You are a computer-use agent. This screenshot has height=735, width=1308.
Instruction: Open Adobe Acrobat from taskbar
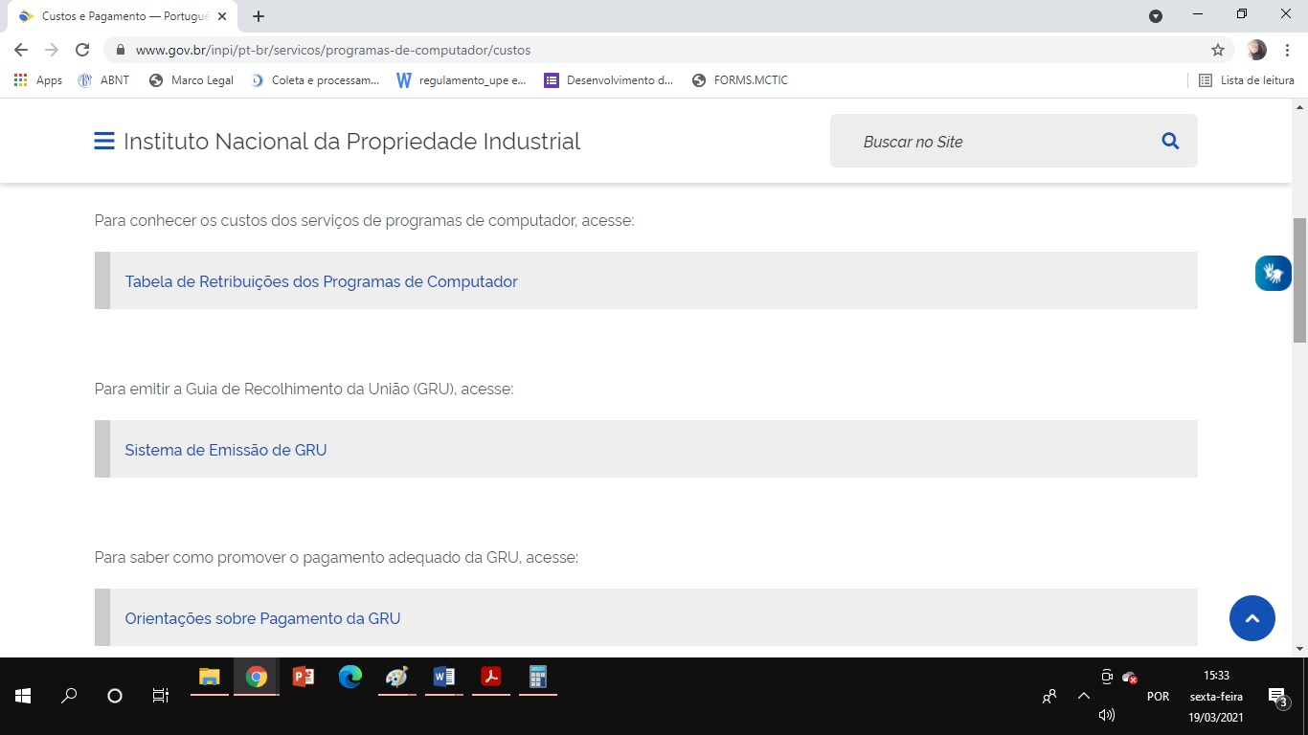pos(490,678)
